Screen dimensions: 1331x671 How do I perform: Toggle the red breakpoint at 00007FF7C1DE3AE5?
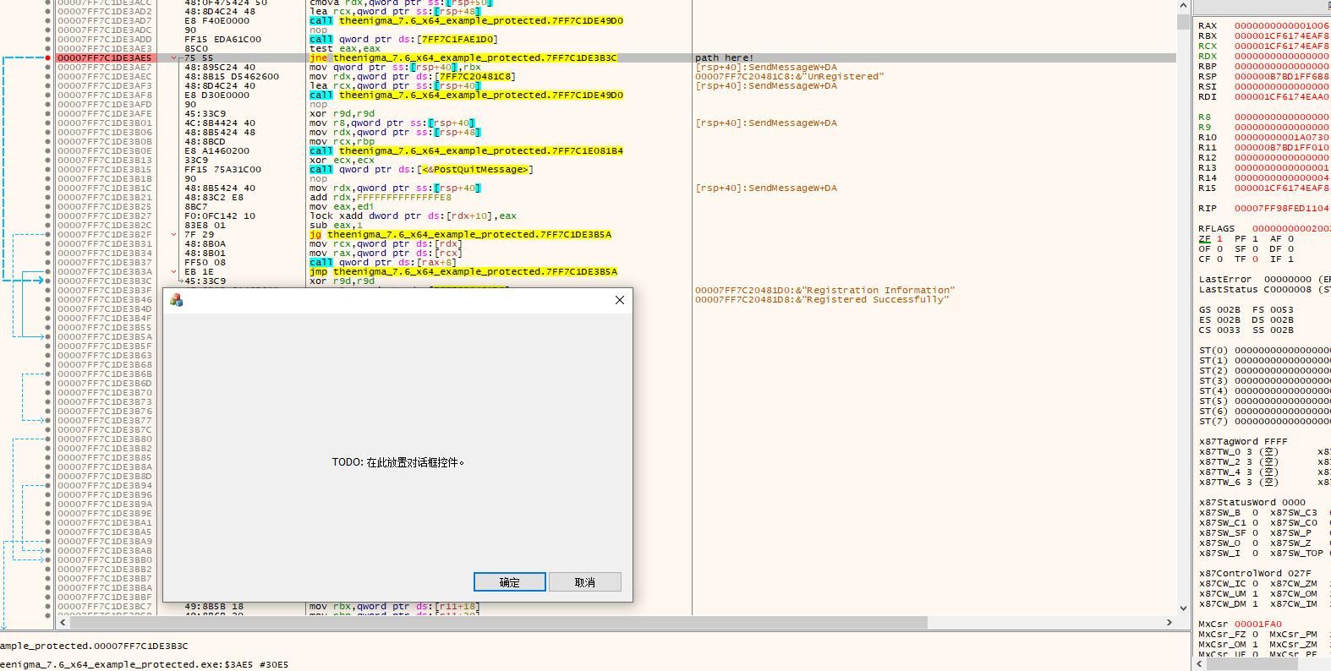[x=48, y=58]
